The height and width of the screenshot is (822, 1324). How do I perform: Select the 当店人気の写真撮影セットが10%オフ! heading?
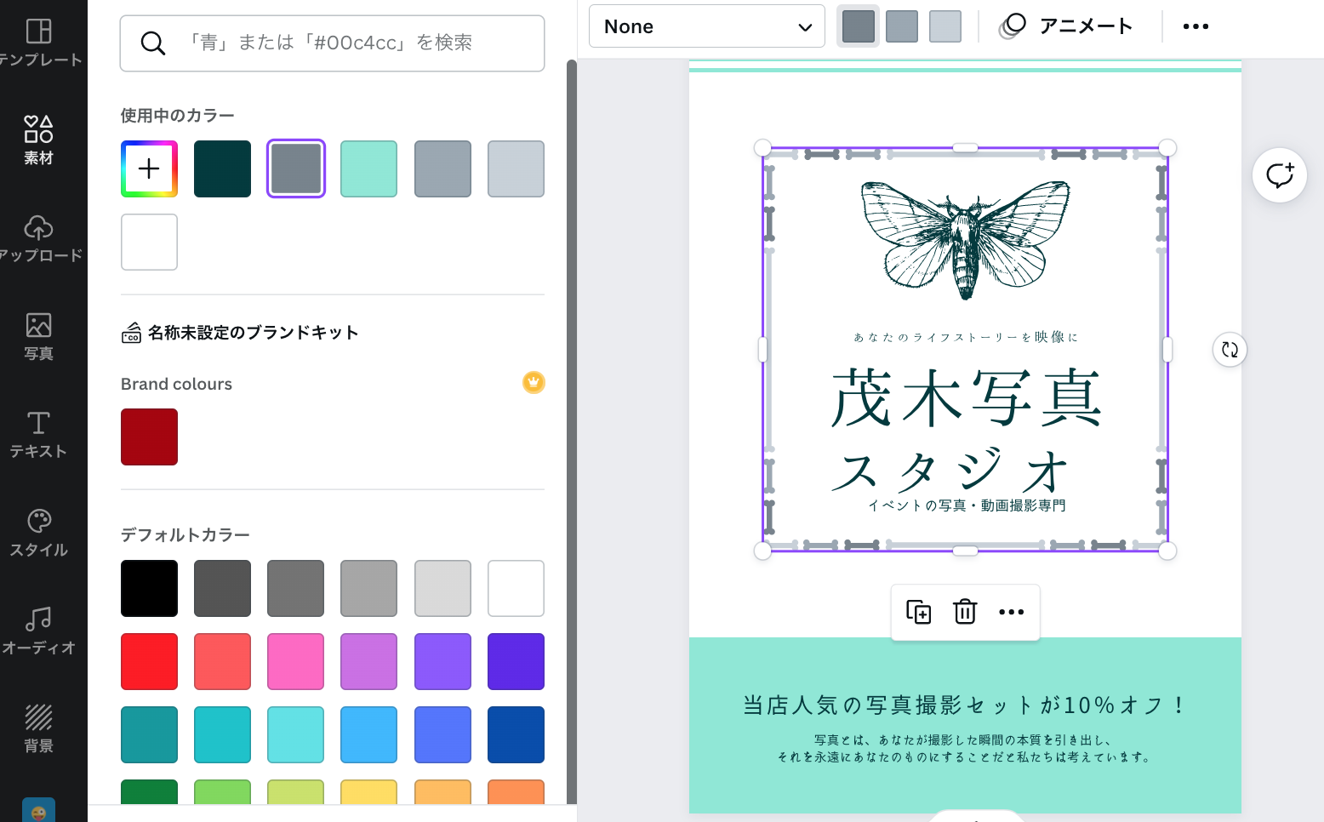(x=965, y=705)
